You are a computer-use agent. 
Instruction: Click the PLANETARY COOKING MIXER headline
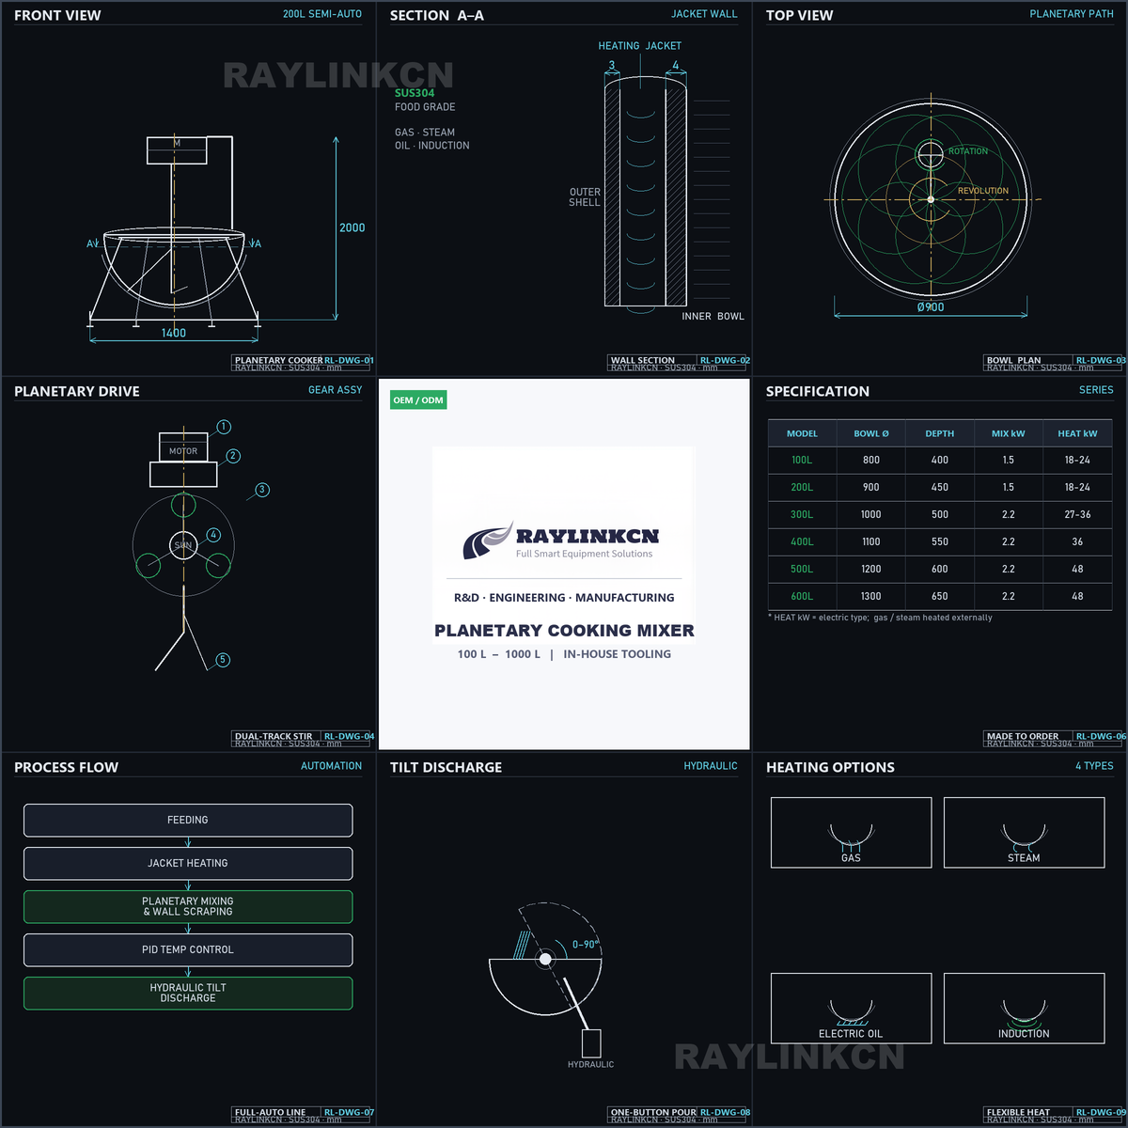(x=564, y=631)
